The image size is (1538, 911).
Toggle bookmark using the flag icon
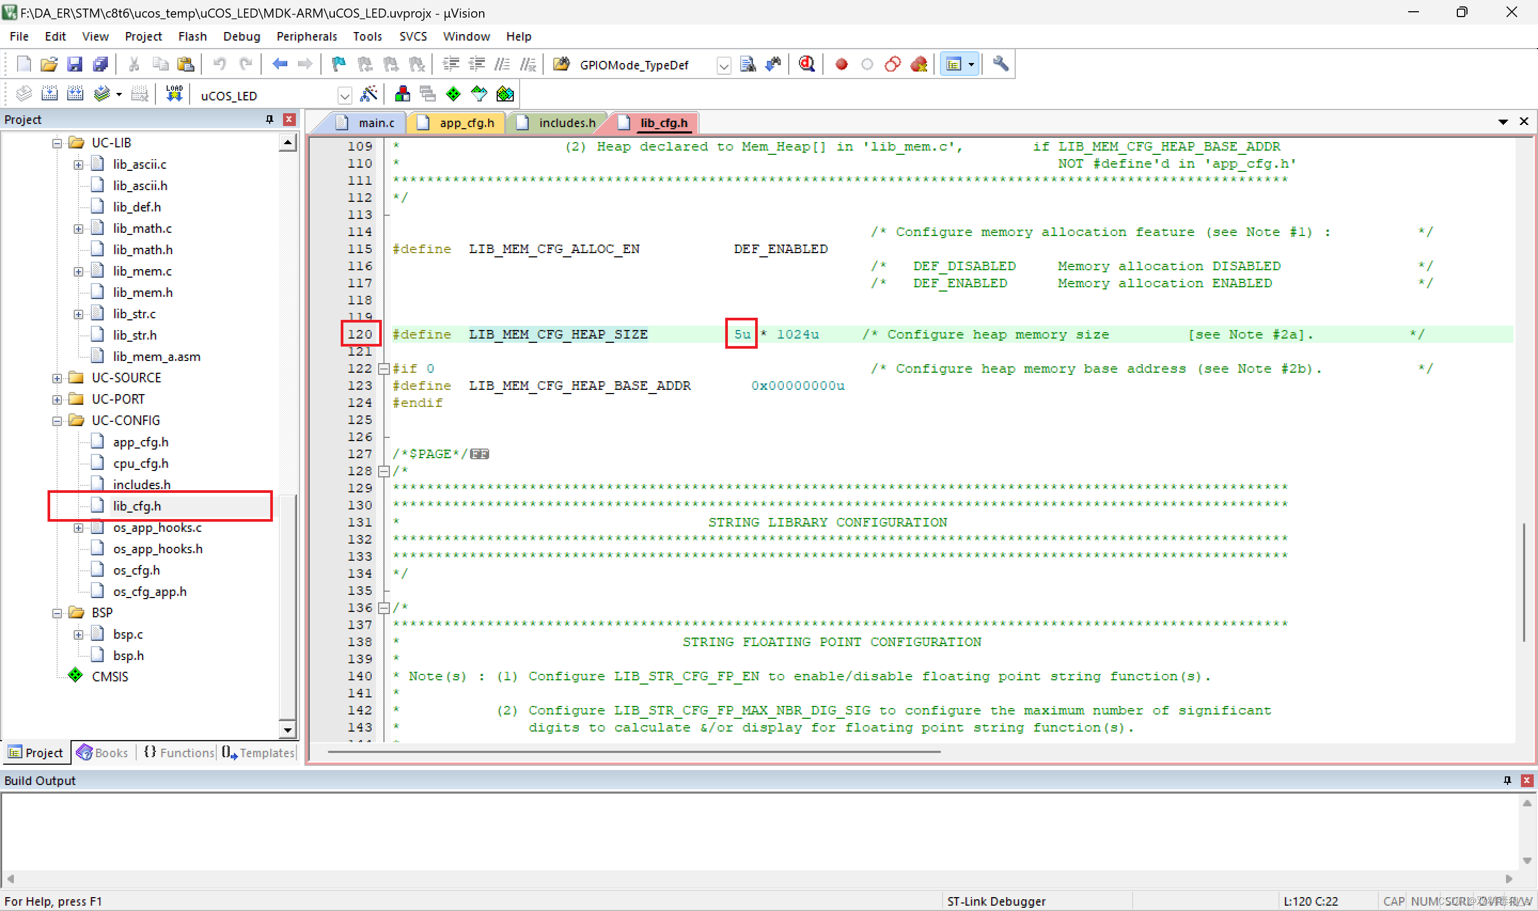pyautogui.click(x=338, y=64)
